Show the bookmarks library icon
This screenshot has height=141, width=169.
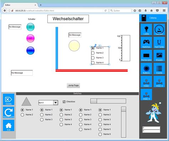tap(140, 11)
